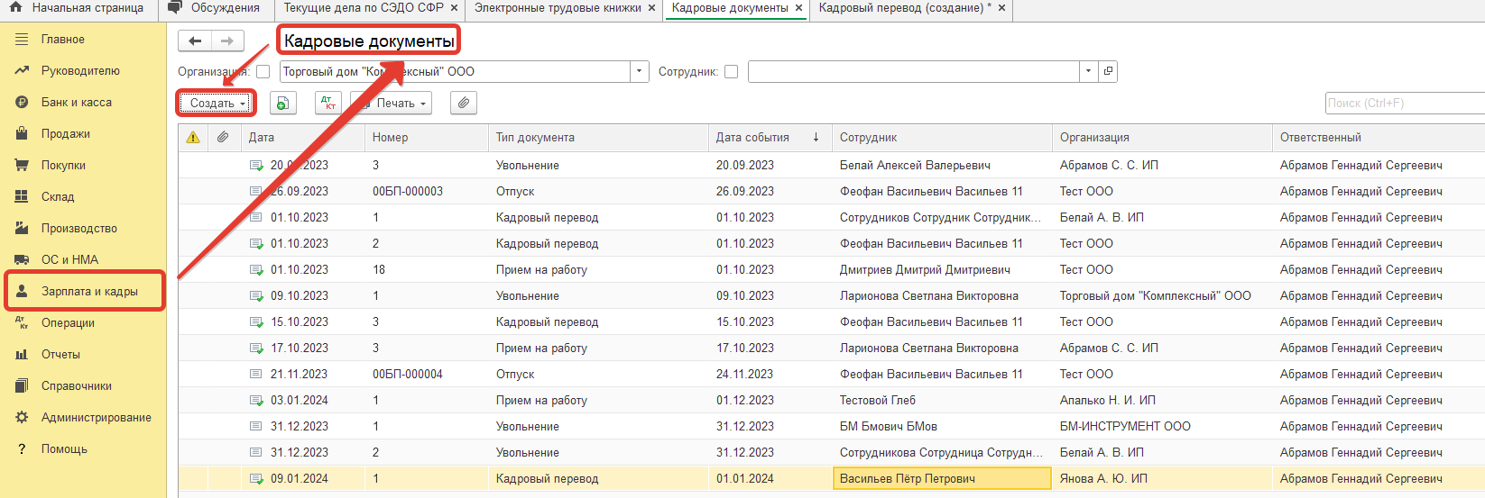Click the open-form icon beside Сотрудник field

(1109, 71)
